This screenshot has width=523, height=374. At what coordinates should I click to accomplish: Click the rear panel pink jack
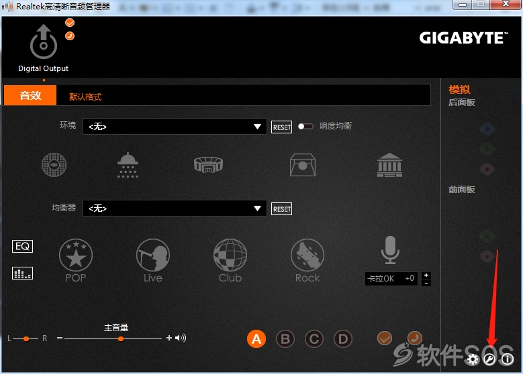pyautogui.click(x=487, y=169)
